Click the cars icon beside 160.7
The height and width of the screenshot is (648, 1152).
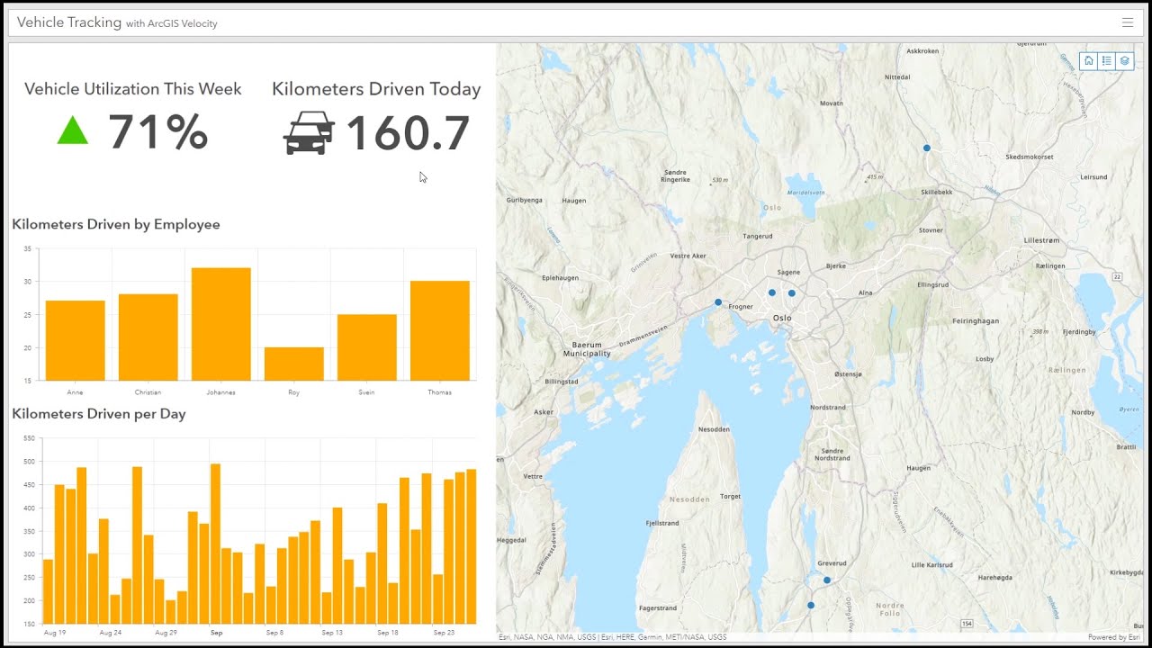coord(309,133)
